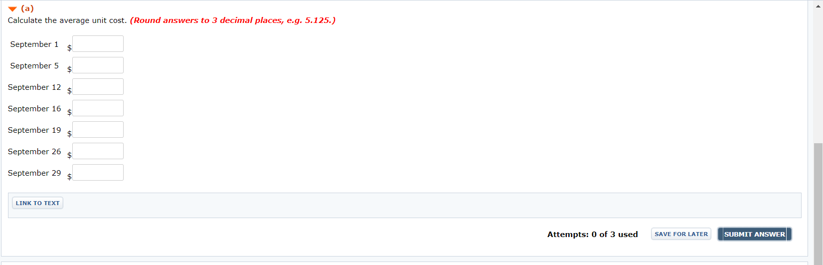Focus the September 12 cost input field
Screen dimensions: 823x265
[x=98, y=87]
